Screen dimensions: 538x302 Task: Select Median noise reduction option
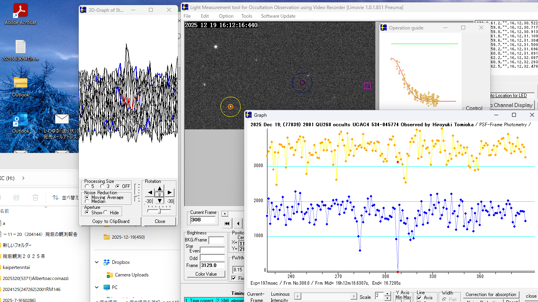tap(87, 201)
